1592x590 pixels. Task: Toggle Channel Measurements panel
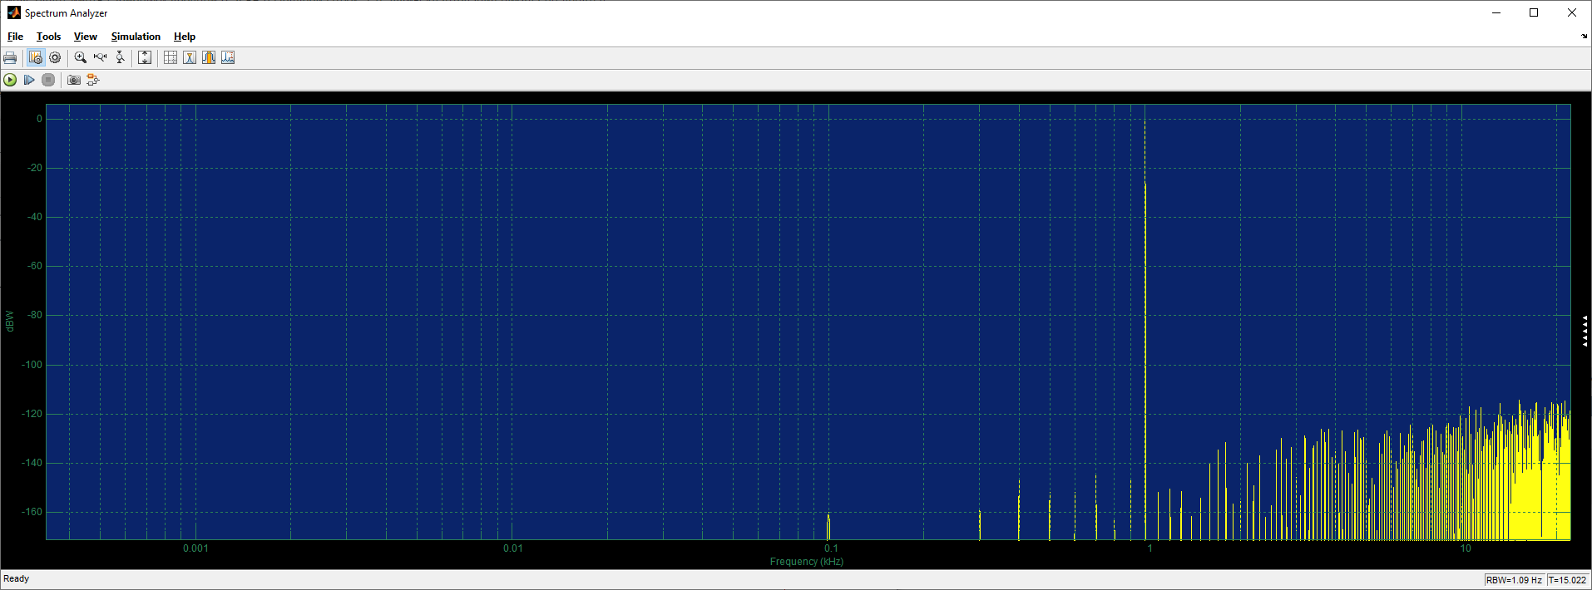click(209, 57)
